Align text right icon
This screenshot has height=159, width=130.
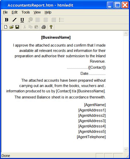click(54, 20)
